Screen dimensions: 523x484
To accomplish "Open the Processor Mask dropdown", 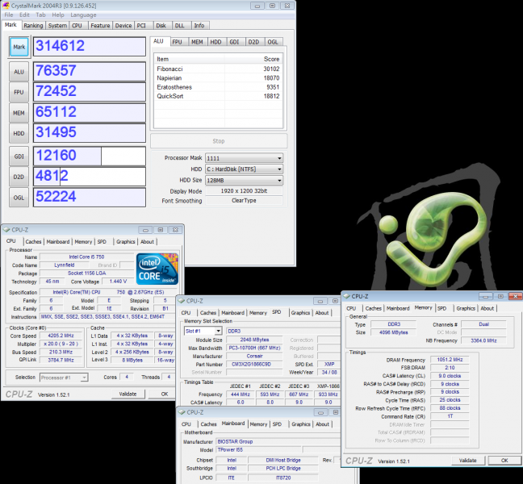I will pyautogui.click(x=245, y=158).
